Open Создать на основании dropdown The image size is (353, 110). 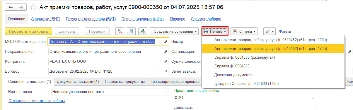tap(174, 31)
